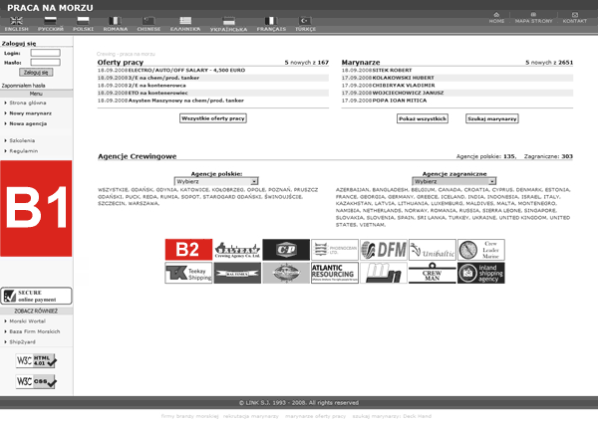Screen dimensions: 598x423
Task: Open Morski Wortal link in sidebar
Action: pyautogui.click(x=27, y=320)
